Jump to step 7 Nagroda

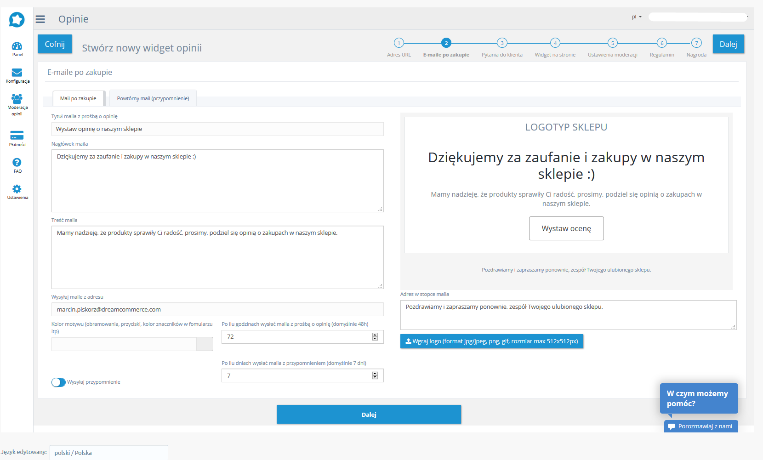697,43
